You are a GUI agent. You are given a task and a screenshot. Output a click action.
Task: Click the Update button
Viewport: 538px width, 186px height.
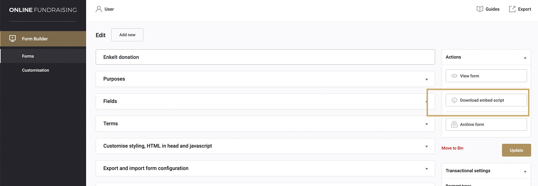tap(516, 150)
